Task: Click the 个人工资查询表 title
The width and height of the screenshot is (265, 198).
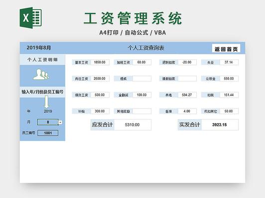Action: 146,48
